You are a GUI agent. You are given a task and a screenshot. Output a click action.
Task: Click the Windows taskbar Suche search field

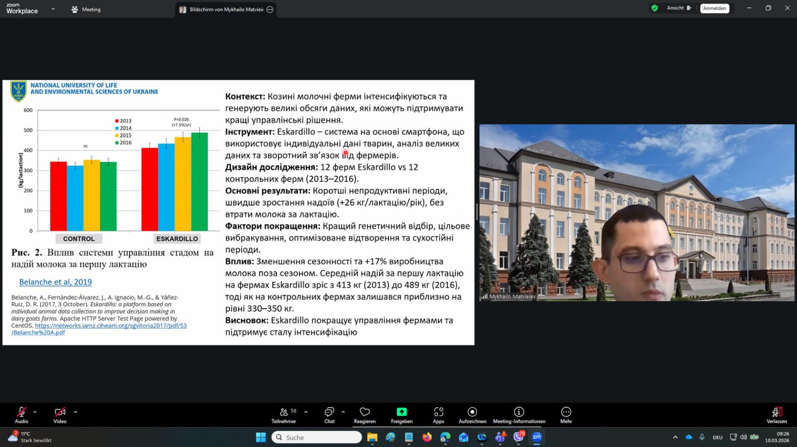pyautogui.click(x=317, y=438)
